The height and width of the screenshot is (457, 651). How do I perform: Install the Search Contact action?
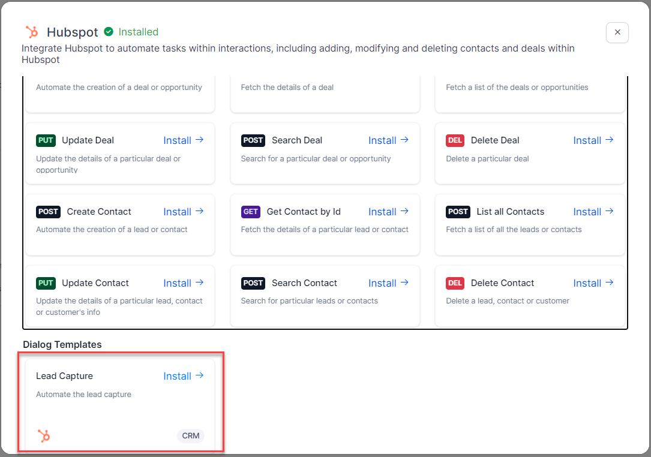click(x=388, y=283)
